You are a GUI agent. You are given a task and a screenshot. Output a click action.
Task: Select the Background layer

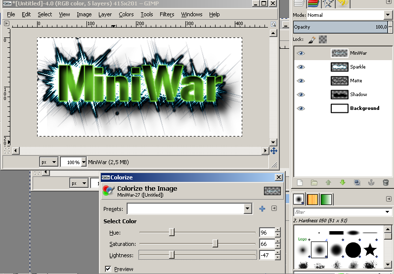coord(364,108)
